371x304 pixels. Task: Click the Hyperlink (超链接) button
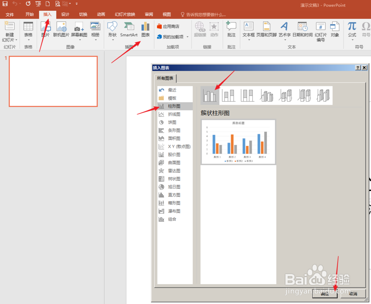point(200,29)
